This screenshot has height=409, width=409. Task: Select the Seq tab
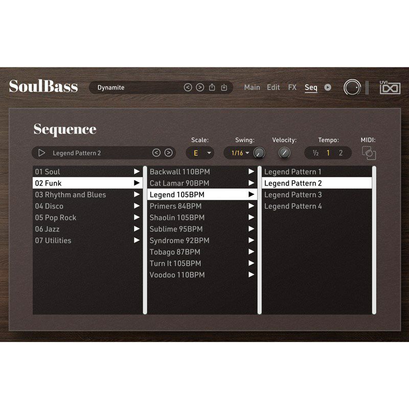pyautogui.click(x=311, y=88)
